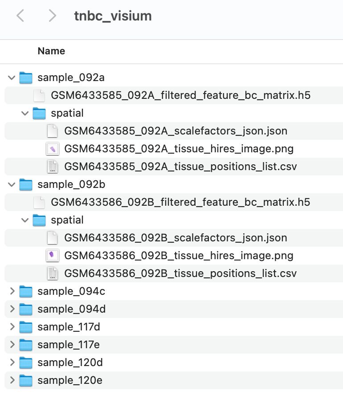Select GSM6433585_092A_tissue_hires_image.png
Viewport: 343px width, 399px height.
pyautogui.click(x=179, y=149)
